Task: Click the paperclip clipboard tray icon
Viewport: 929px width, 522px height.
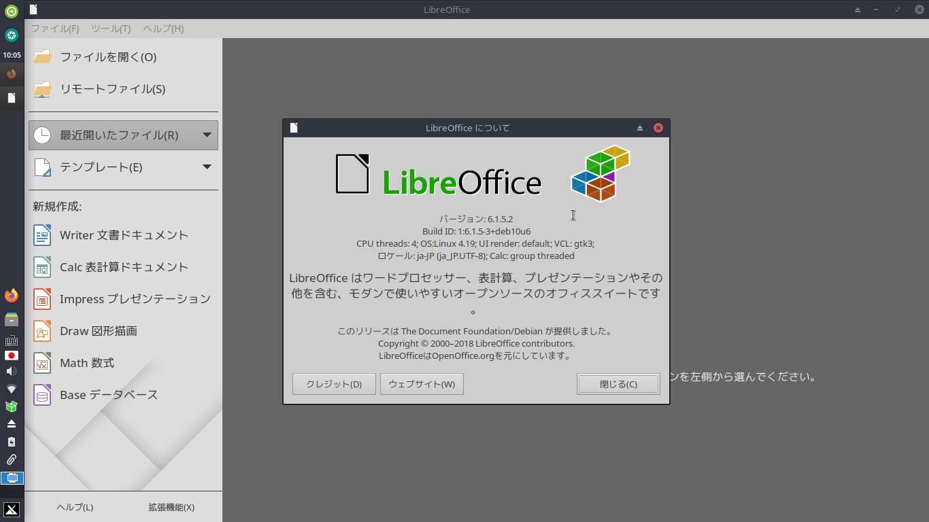Action: (x=12, y=459)
